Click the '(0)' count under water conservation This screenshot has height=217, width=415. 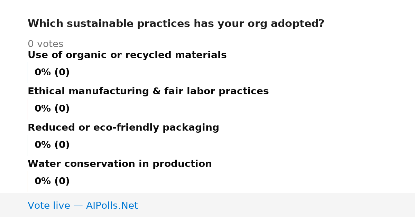point(62,181)
